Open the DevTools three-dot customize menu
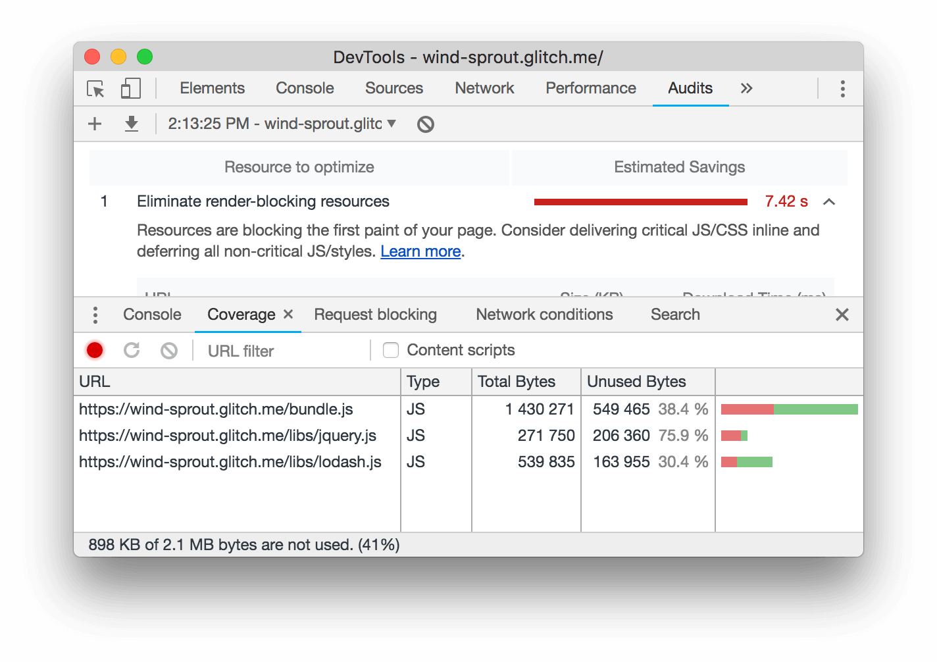Image resolution: width=937 pixels, height=662 pixels. pos(842,89)
